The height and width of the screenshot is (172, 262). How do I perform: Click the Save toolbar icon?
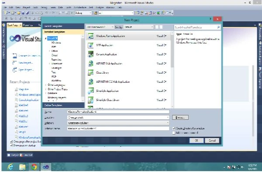point(23,13)
